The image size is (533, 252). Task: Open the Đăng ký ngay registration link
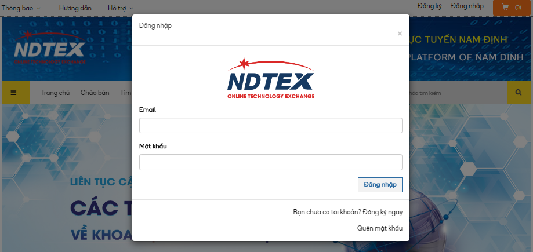(382, 212)
